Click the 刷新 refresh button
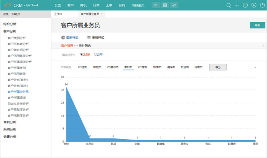This screenshot has width=267, height=158. (257, 25)
